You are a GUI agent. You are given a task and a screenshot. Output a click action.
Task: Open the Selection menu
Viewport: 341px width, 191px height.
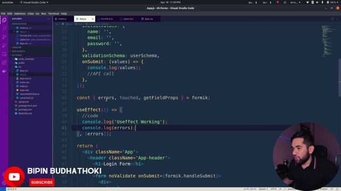click(20, 13)
